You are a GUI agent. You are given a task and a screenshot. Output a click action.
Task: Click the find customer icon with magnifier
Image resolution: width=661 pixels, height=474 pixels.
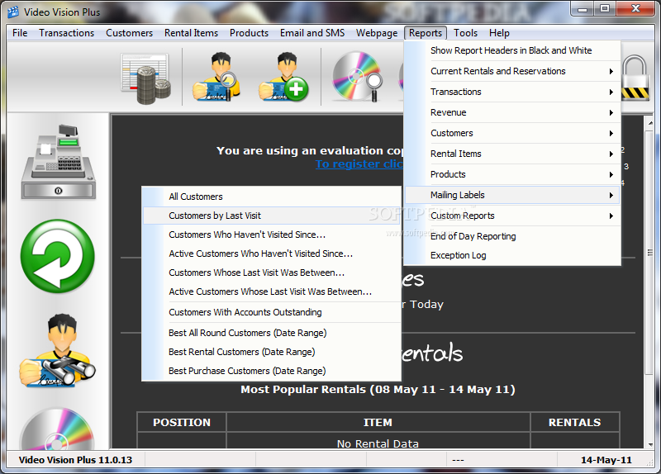[x=216, y=77]
